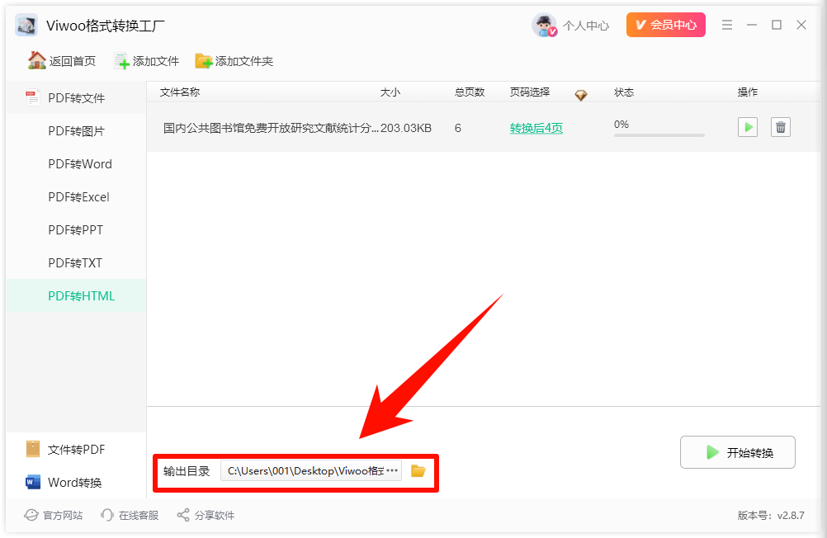Click the 操作 column header
Screen dimensions: 827x538
pos(748,92)
